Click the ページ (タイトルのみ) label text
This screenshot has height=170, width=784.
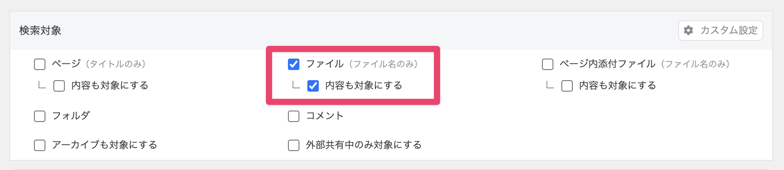pyautogui.click(x=99, y=64)
